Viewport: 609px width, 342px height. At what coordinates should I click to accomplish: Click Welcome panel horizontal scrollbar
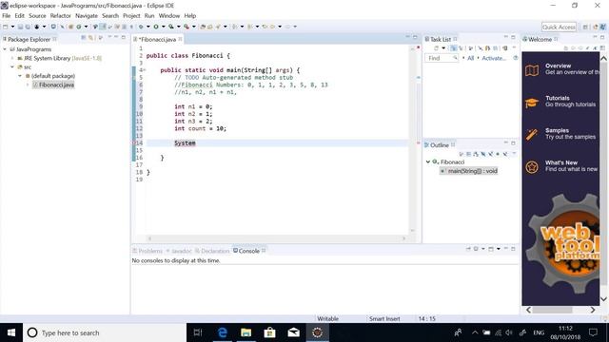point(560,310)
